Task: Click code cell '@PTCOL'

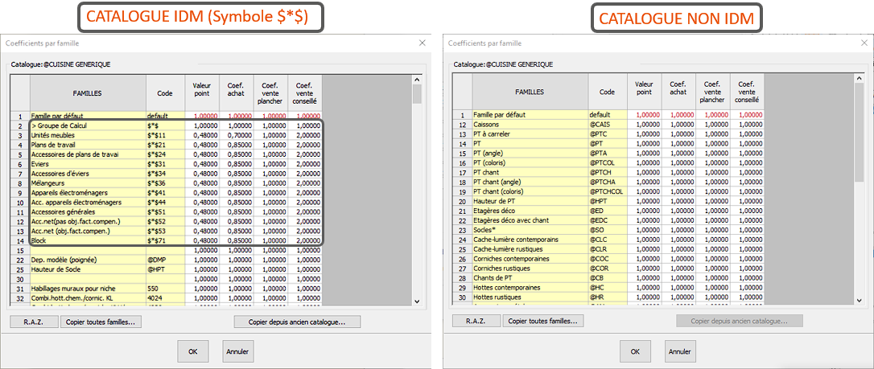Action: point(608,162)
